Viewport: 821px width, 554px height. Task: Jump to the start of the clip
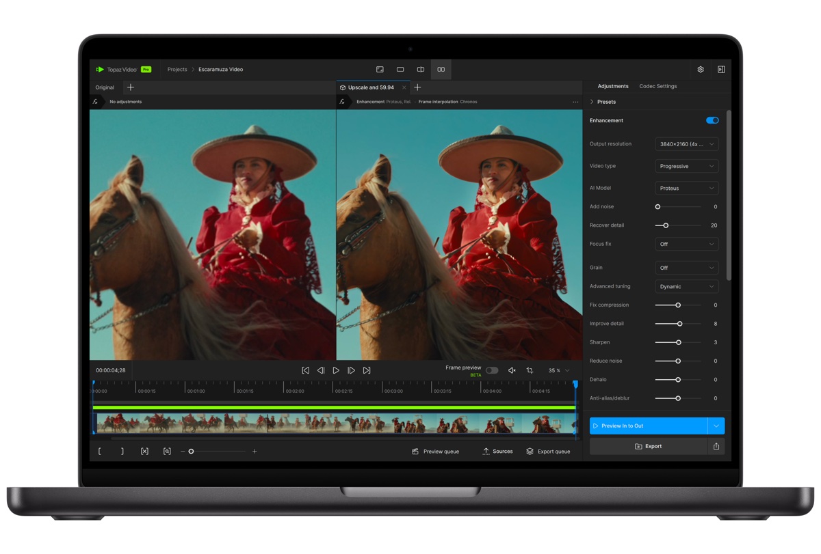306,370
